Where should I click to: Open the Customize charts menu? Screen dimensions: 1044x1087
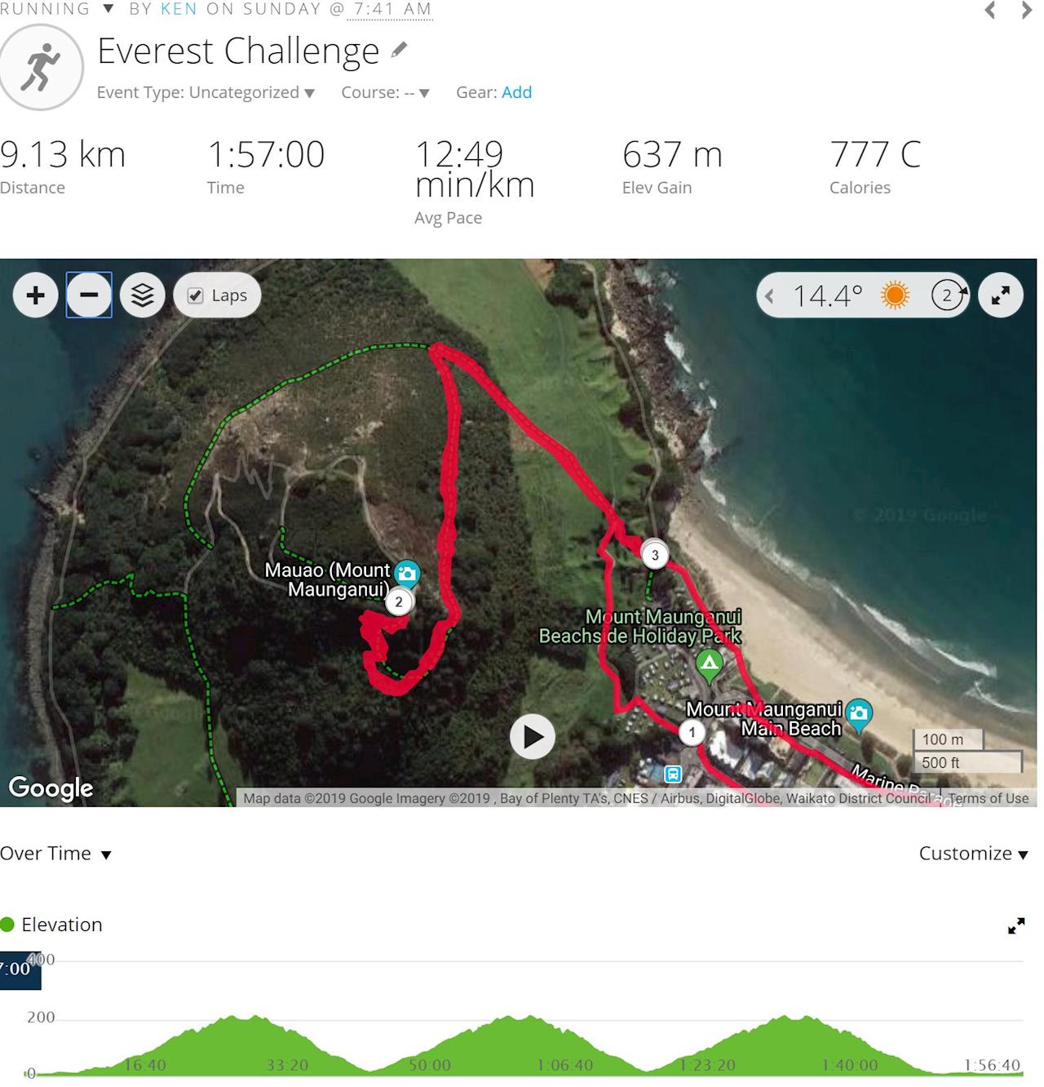pyautogui.click(x=973, y=854)
